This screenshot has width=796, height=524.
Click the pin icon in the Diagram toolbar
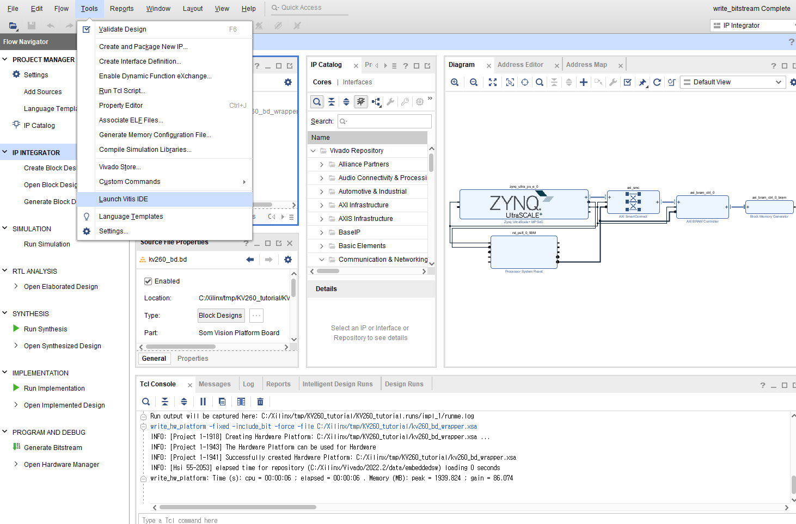coord(642,82)
